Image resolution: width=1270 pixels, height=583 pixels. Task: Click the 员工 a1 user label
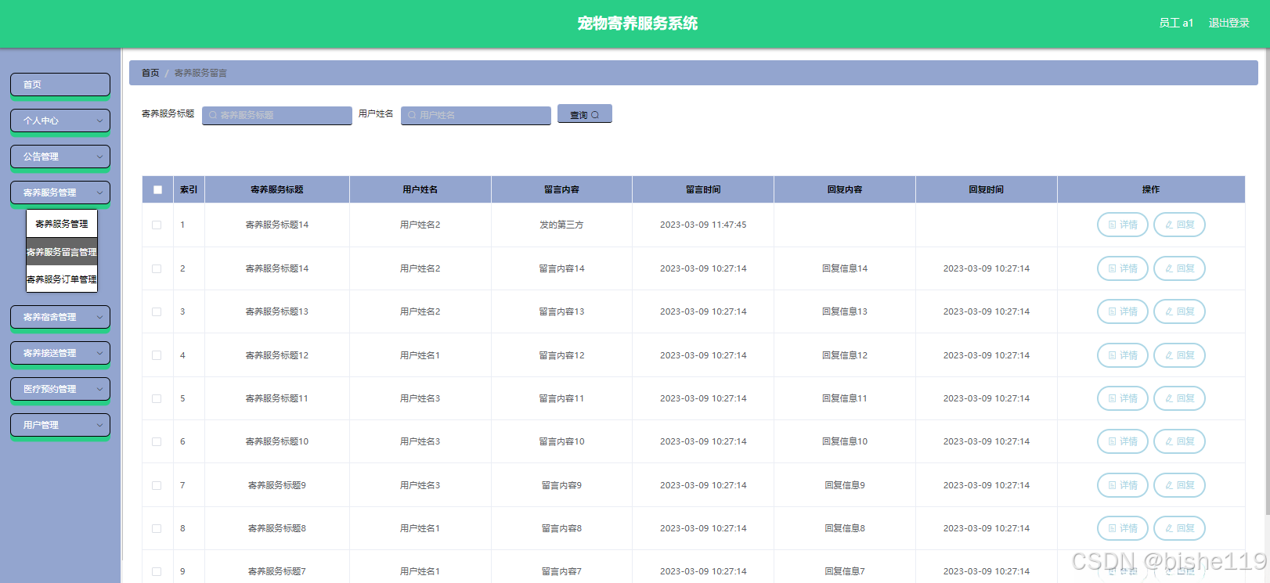1176,23
